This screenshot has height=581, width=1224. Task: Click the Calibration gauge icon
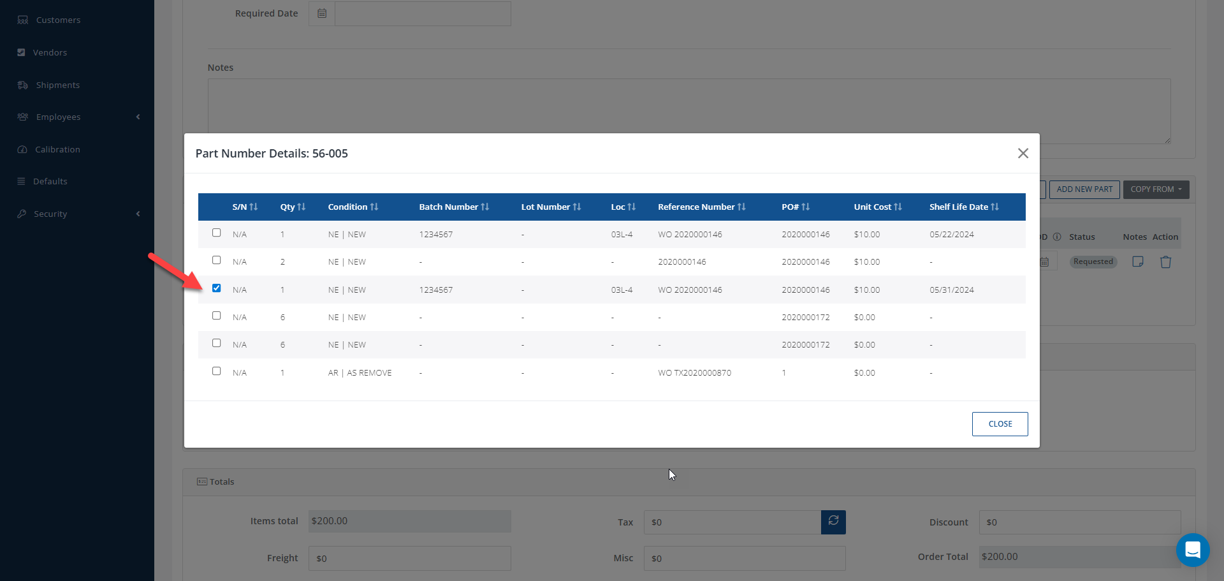[x=22, y=149]
